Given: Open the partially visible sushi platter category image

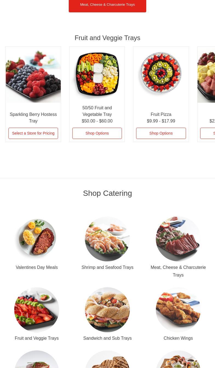Looking at the screenshot, I should point(178,359).
